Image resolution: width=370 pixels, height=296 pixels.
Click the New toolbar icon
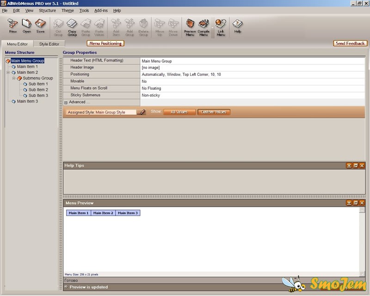[13, 26]
